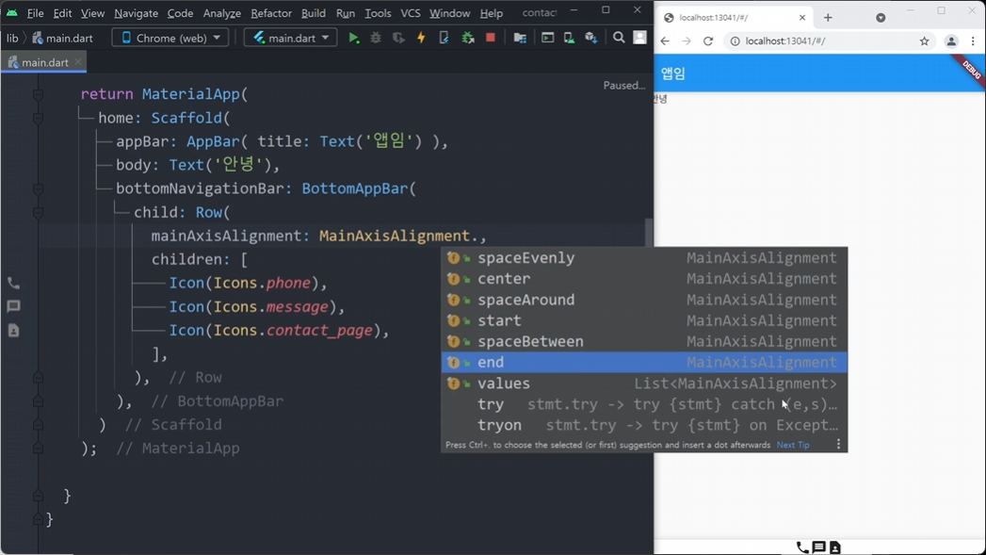Attach debugger to process icon
This screenshot has height=555, width=986.
(468, 39)
